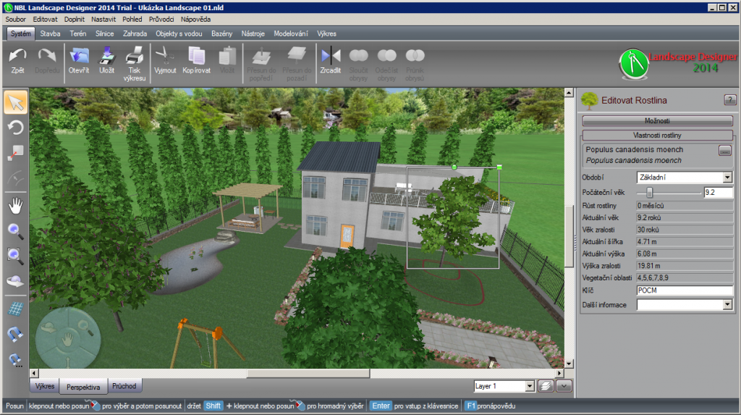741x415 pixels.
Task: Open the Soubor menu
Action: pos(16,20)
